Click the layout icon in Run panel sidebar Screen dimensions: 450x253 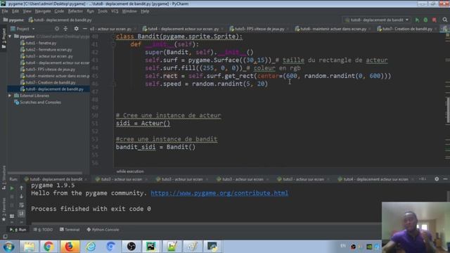(x=12, y=216)
